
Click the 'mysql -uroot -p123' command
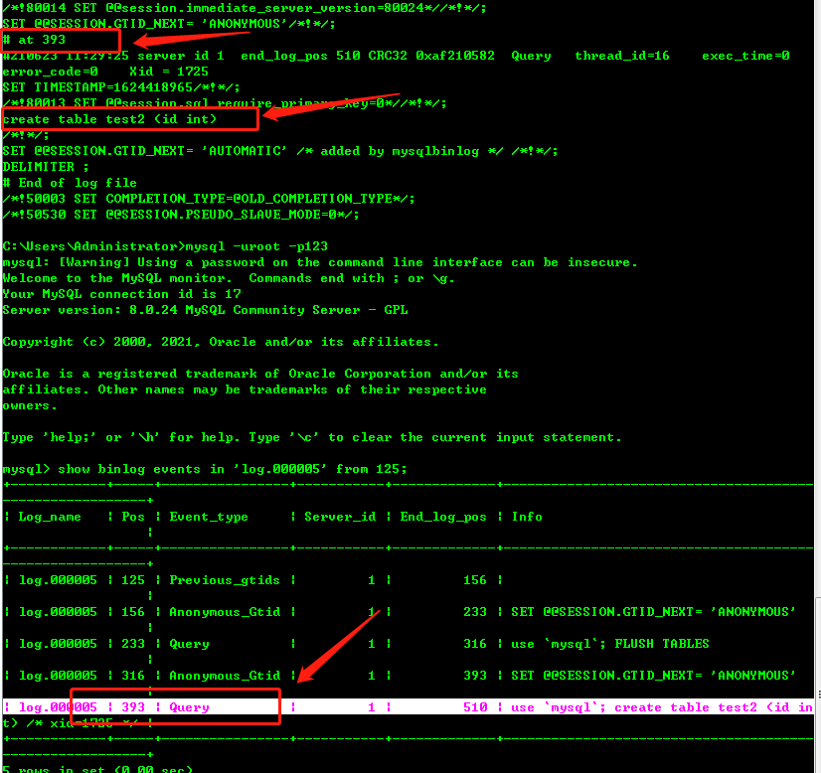coord(256,246)
